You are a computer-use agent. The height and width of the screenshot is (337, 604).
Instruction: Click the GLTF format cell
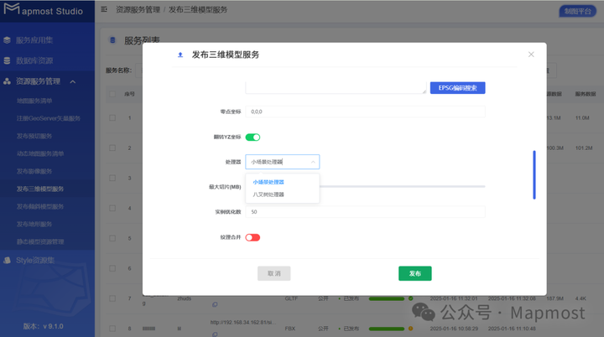(290, 298)
